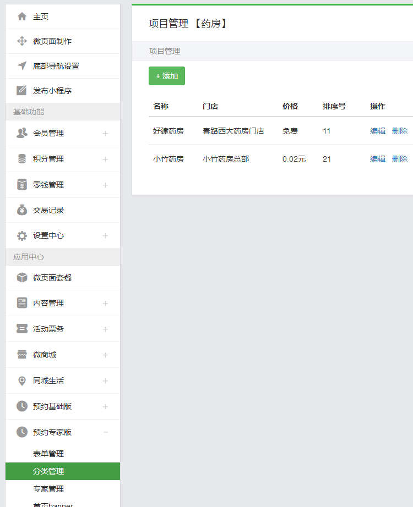Click the store icon for 微商城
This screenshot has height=507, width=413.
coord(22,355)
